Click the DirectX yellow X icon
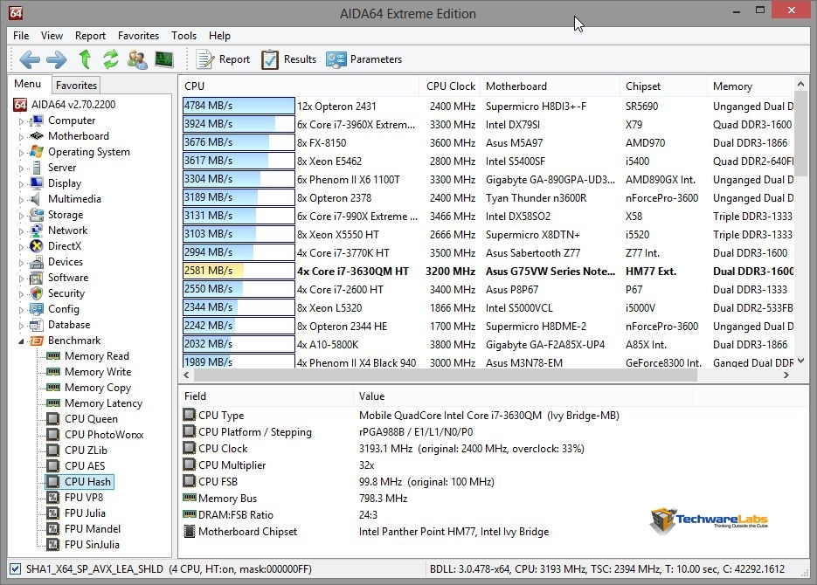Viewport: 817px width, 585px height. 37,246
